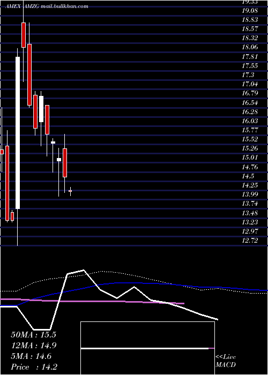The image size is (268, 375).
Task: Click the 17.55 price axis label
Action: (x=250, y=66)
